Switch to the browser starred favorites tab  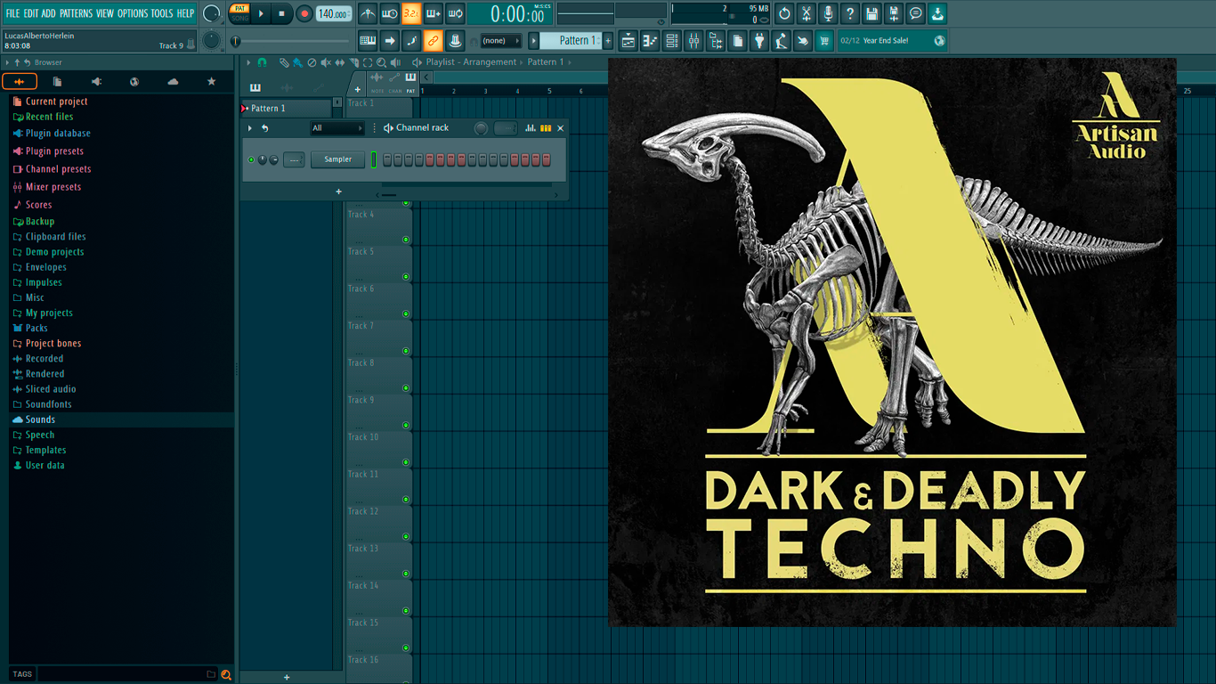[x=211, y=82]
